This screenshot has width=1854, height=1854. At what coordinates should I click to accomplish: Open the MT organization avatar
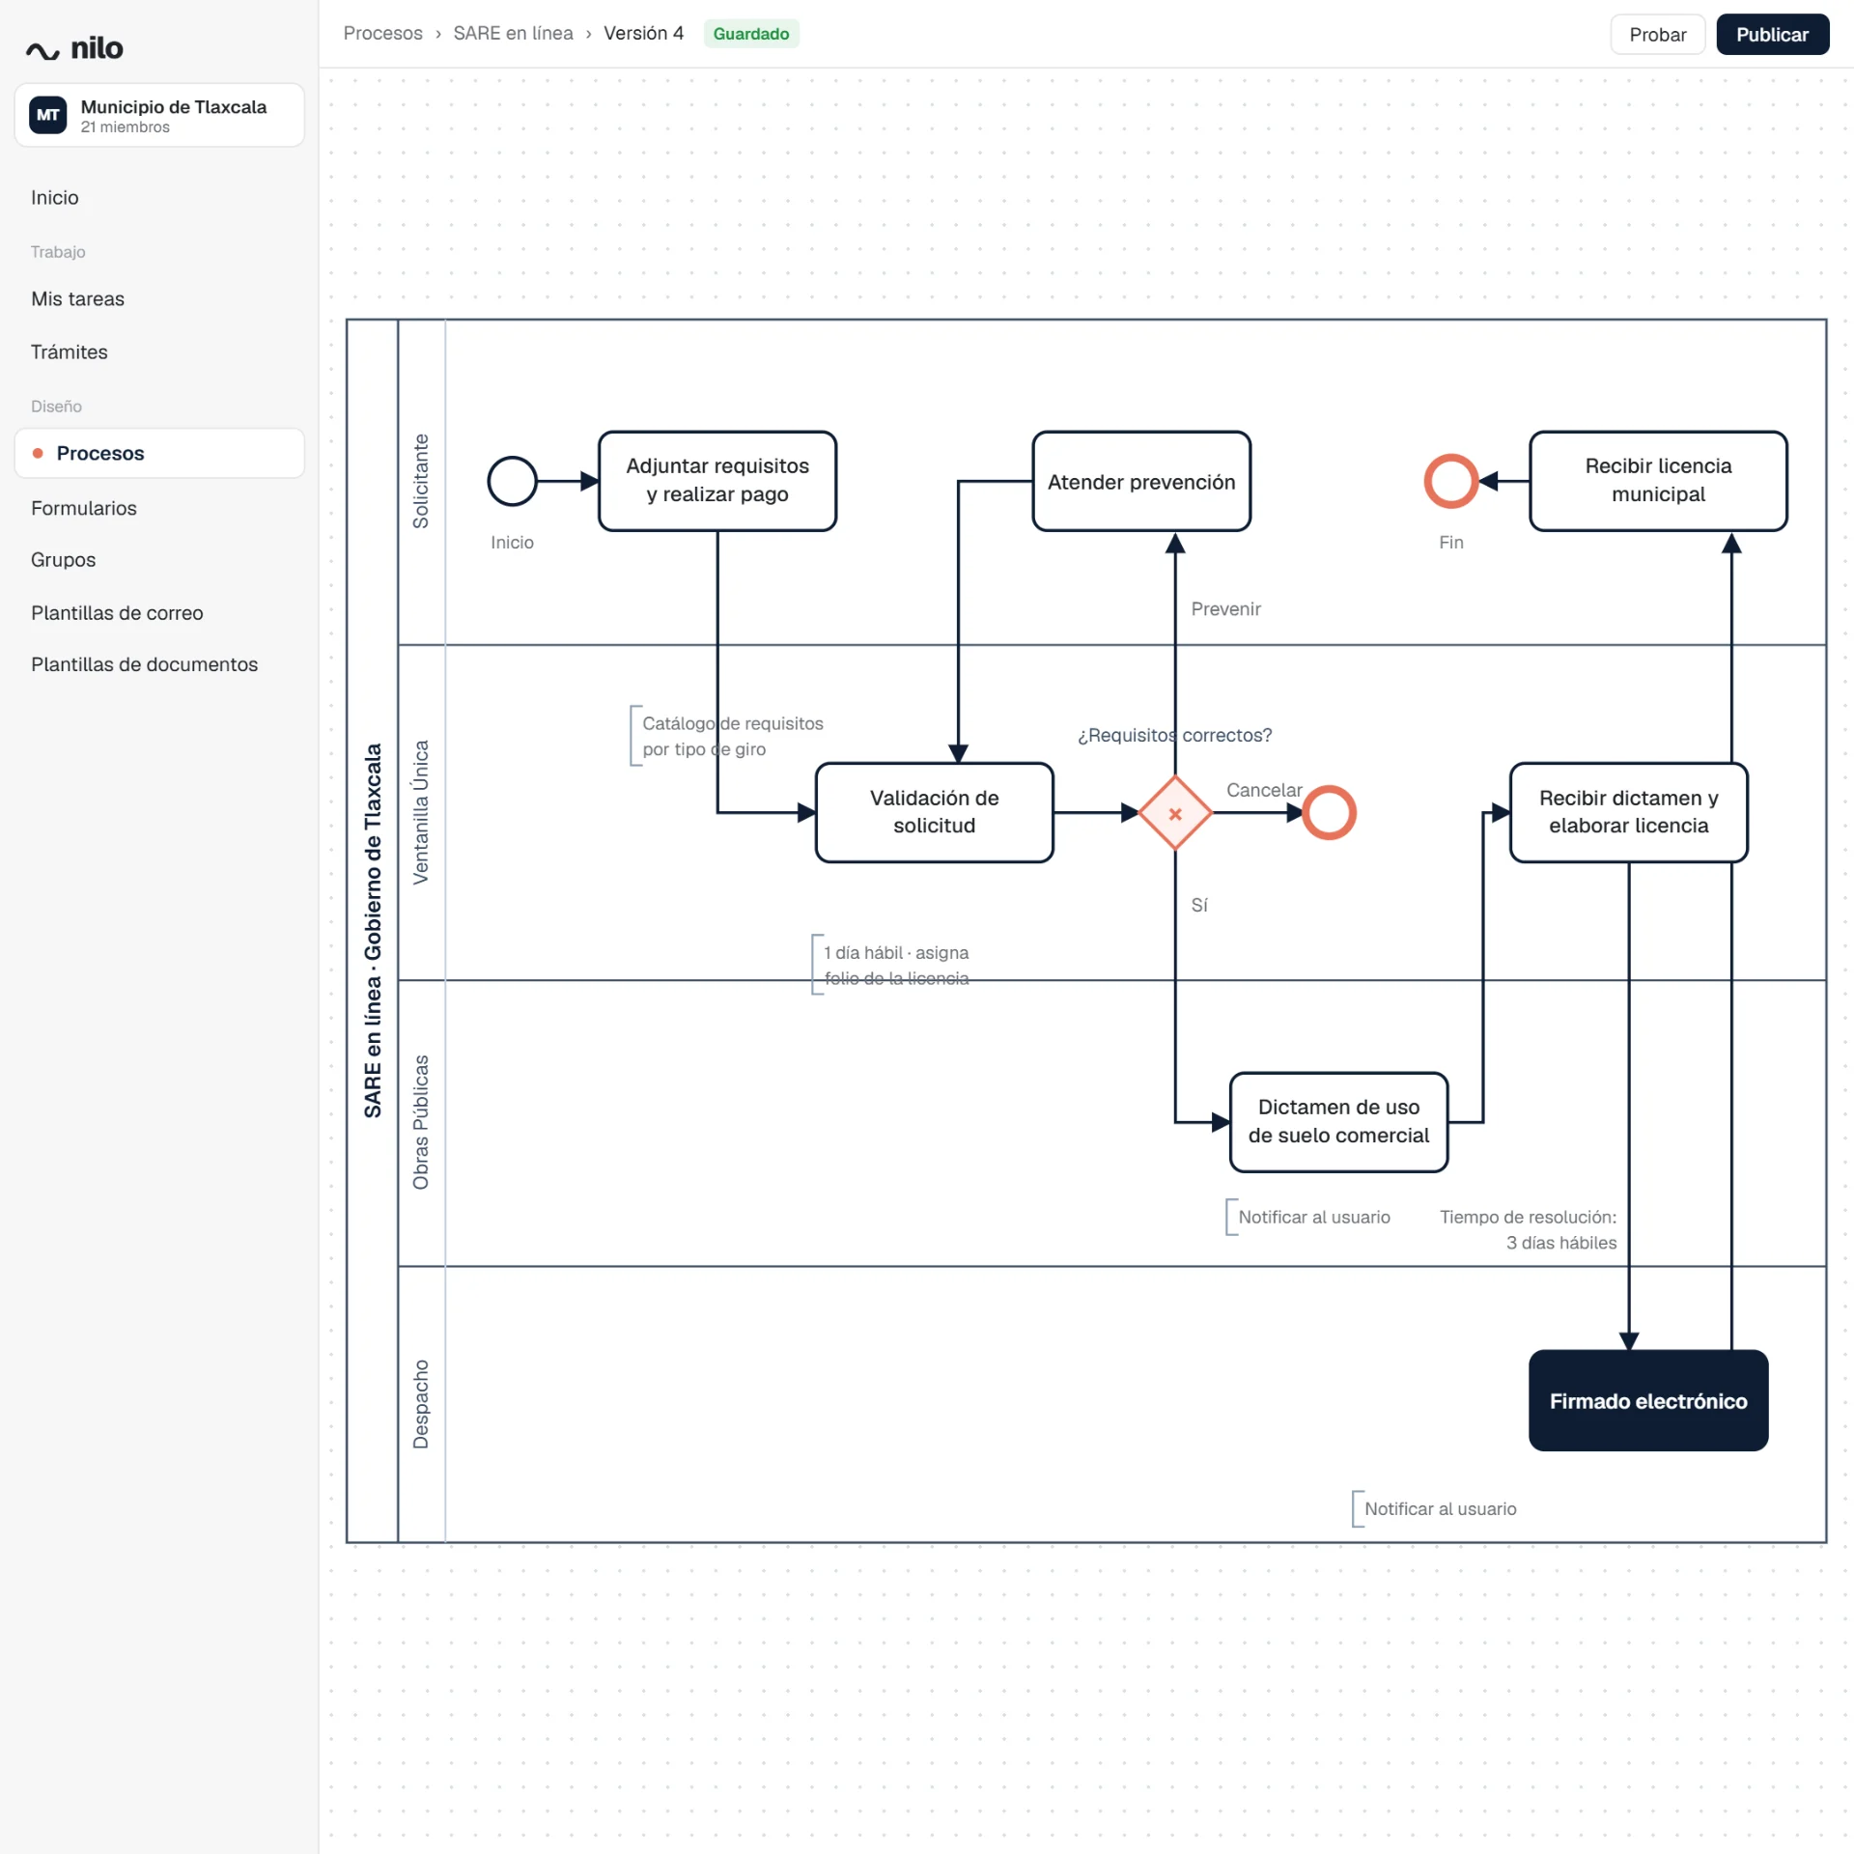click(x=48, y=115)
